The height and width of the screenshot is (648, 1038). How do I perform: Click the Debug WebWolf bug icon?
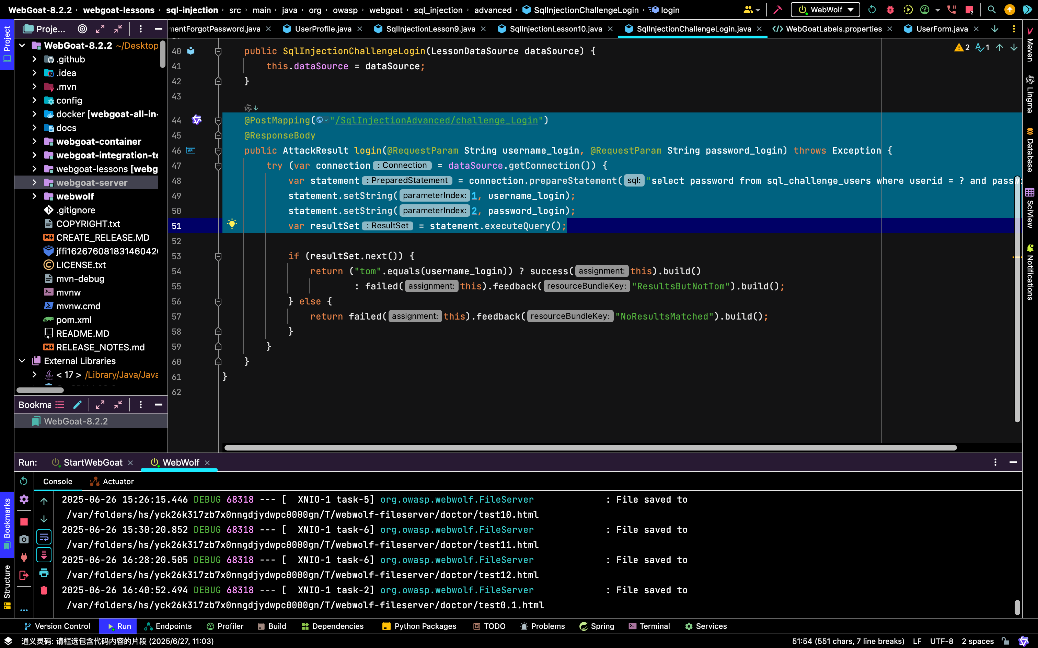890,10
